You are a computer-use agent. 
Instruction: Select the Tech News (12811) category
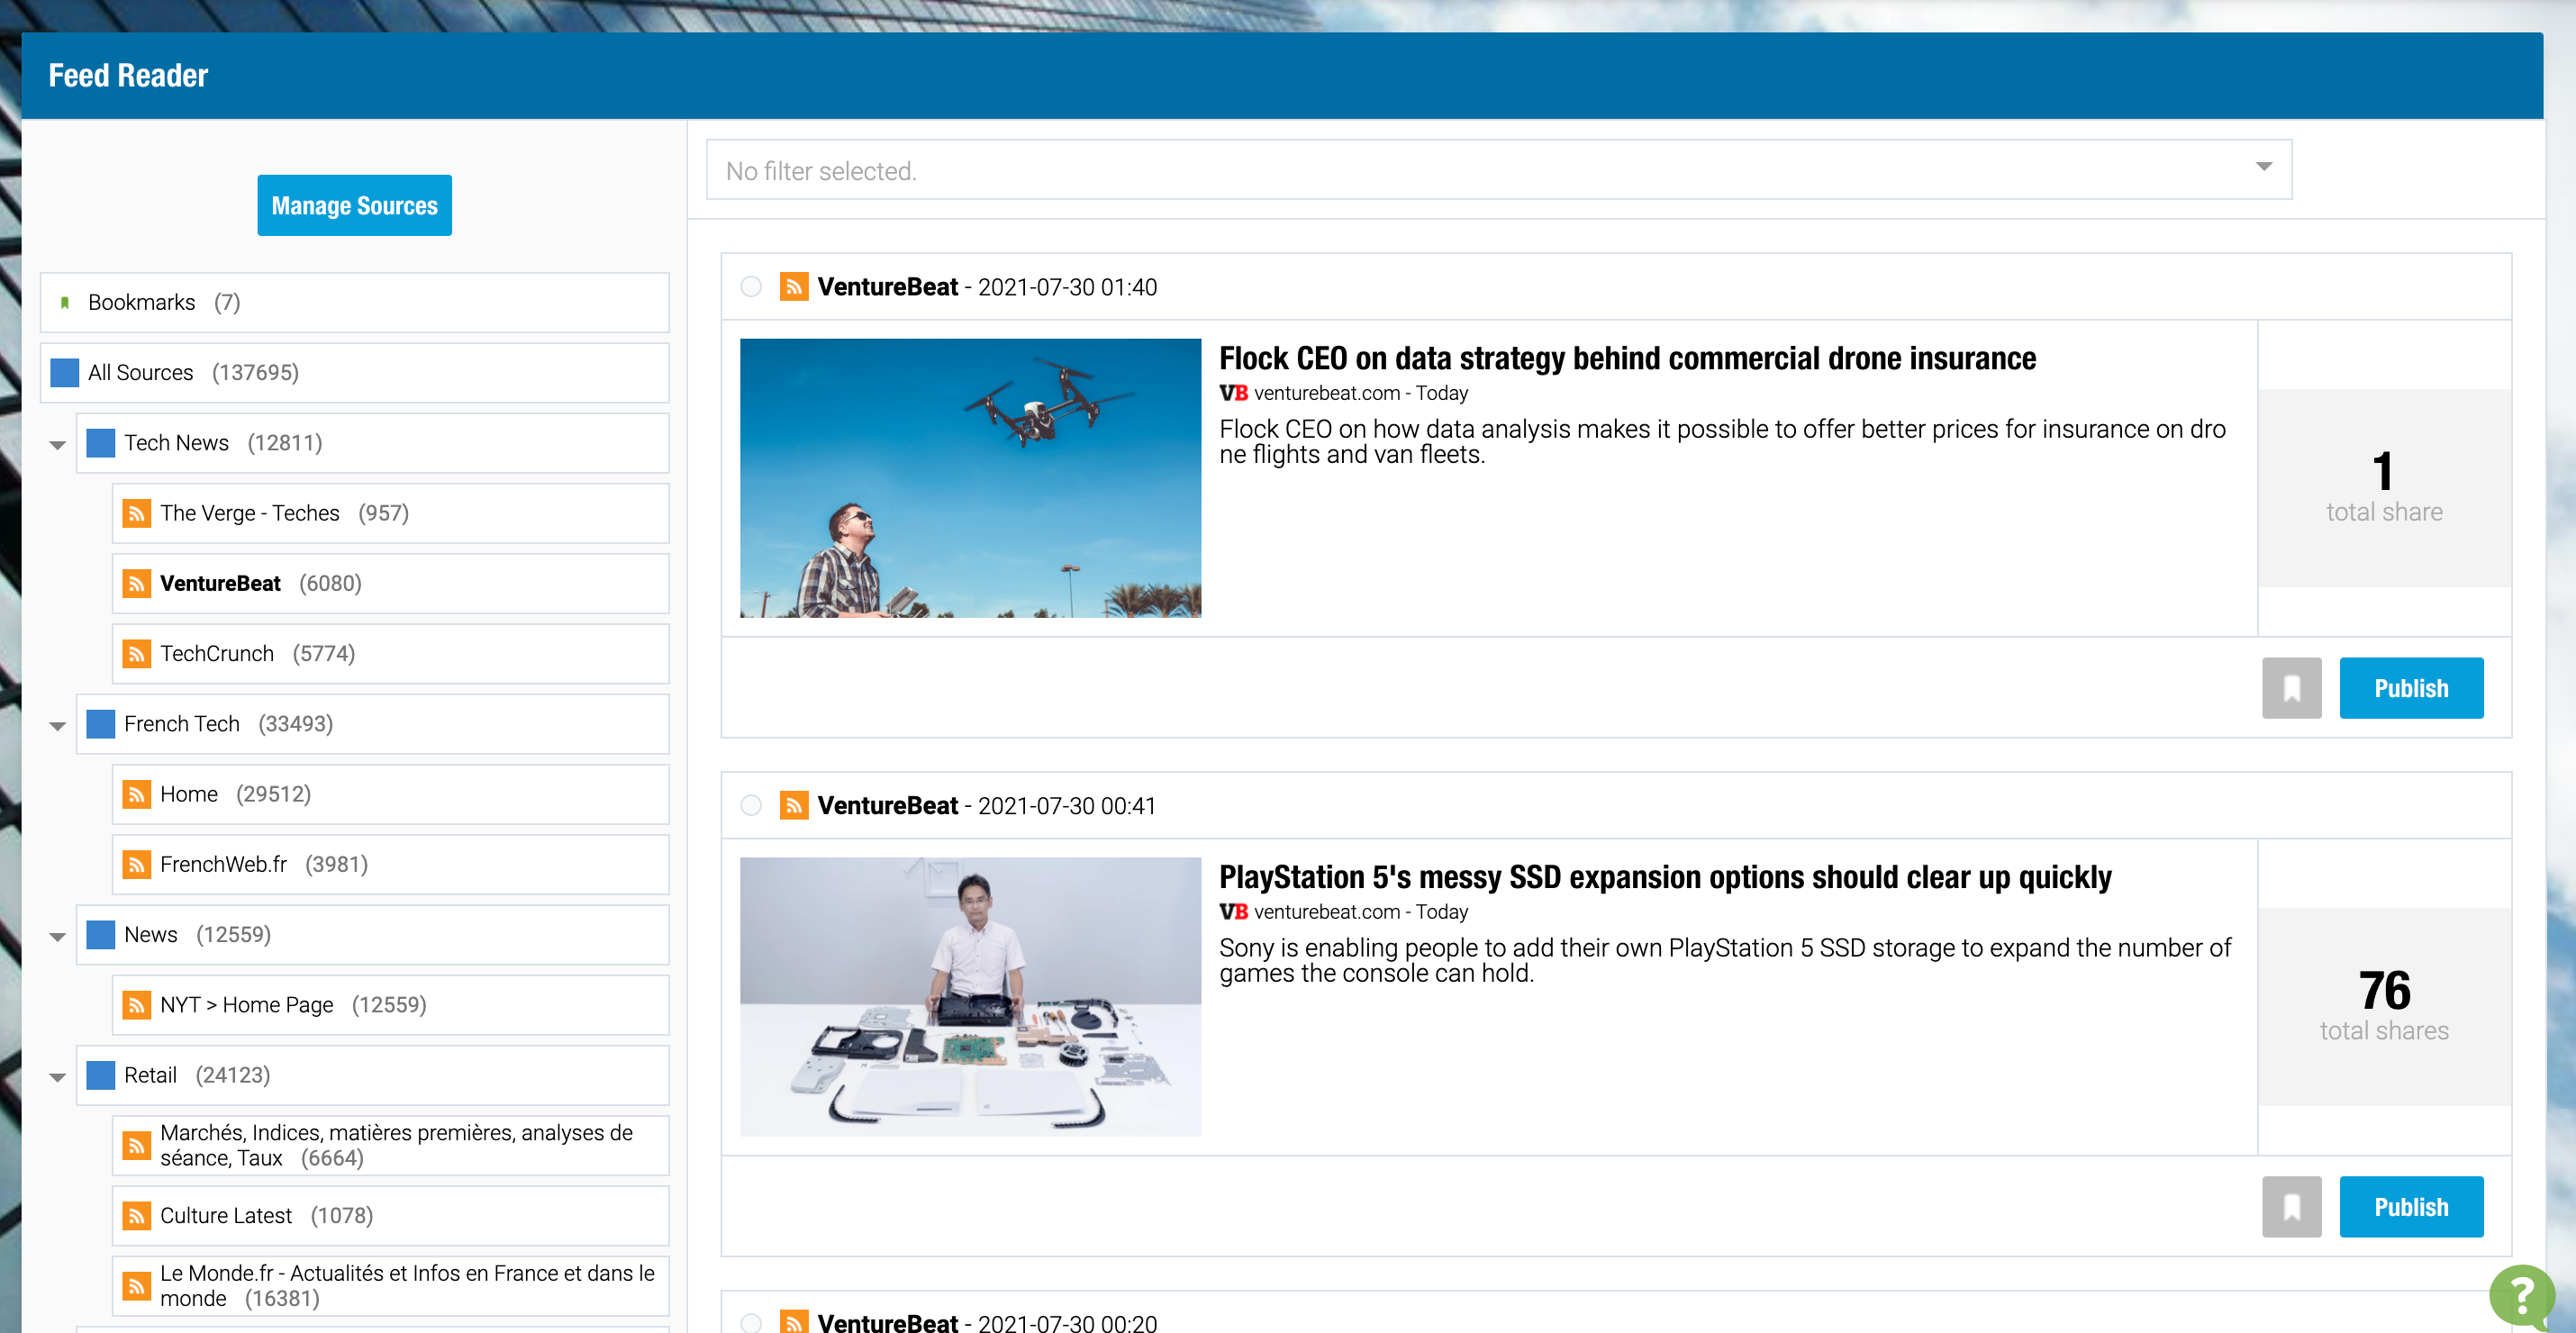pos(372,443)
